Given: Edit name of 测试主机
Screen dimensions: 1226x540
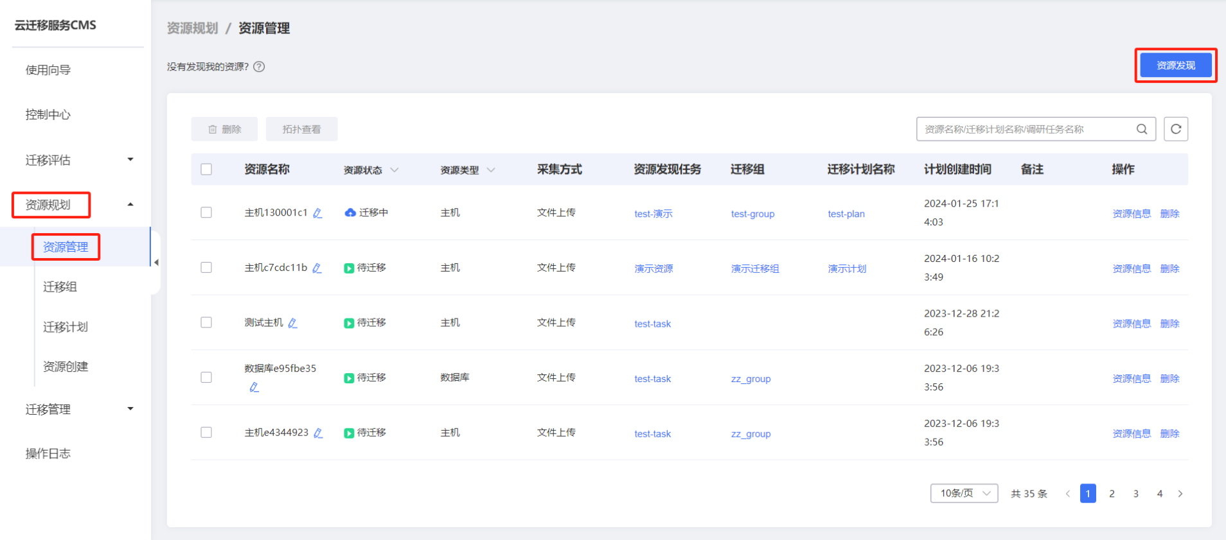Looking at the screenshot, I should pos(292,323).
